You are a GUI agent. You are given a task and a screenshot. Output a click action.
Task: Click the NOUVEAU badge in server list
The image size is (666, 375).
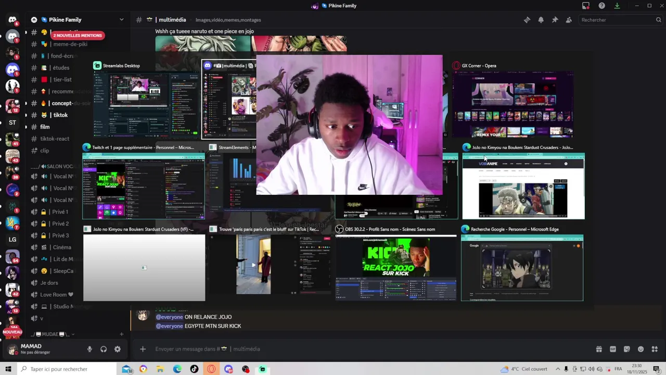point(12,332)
